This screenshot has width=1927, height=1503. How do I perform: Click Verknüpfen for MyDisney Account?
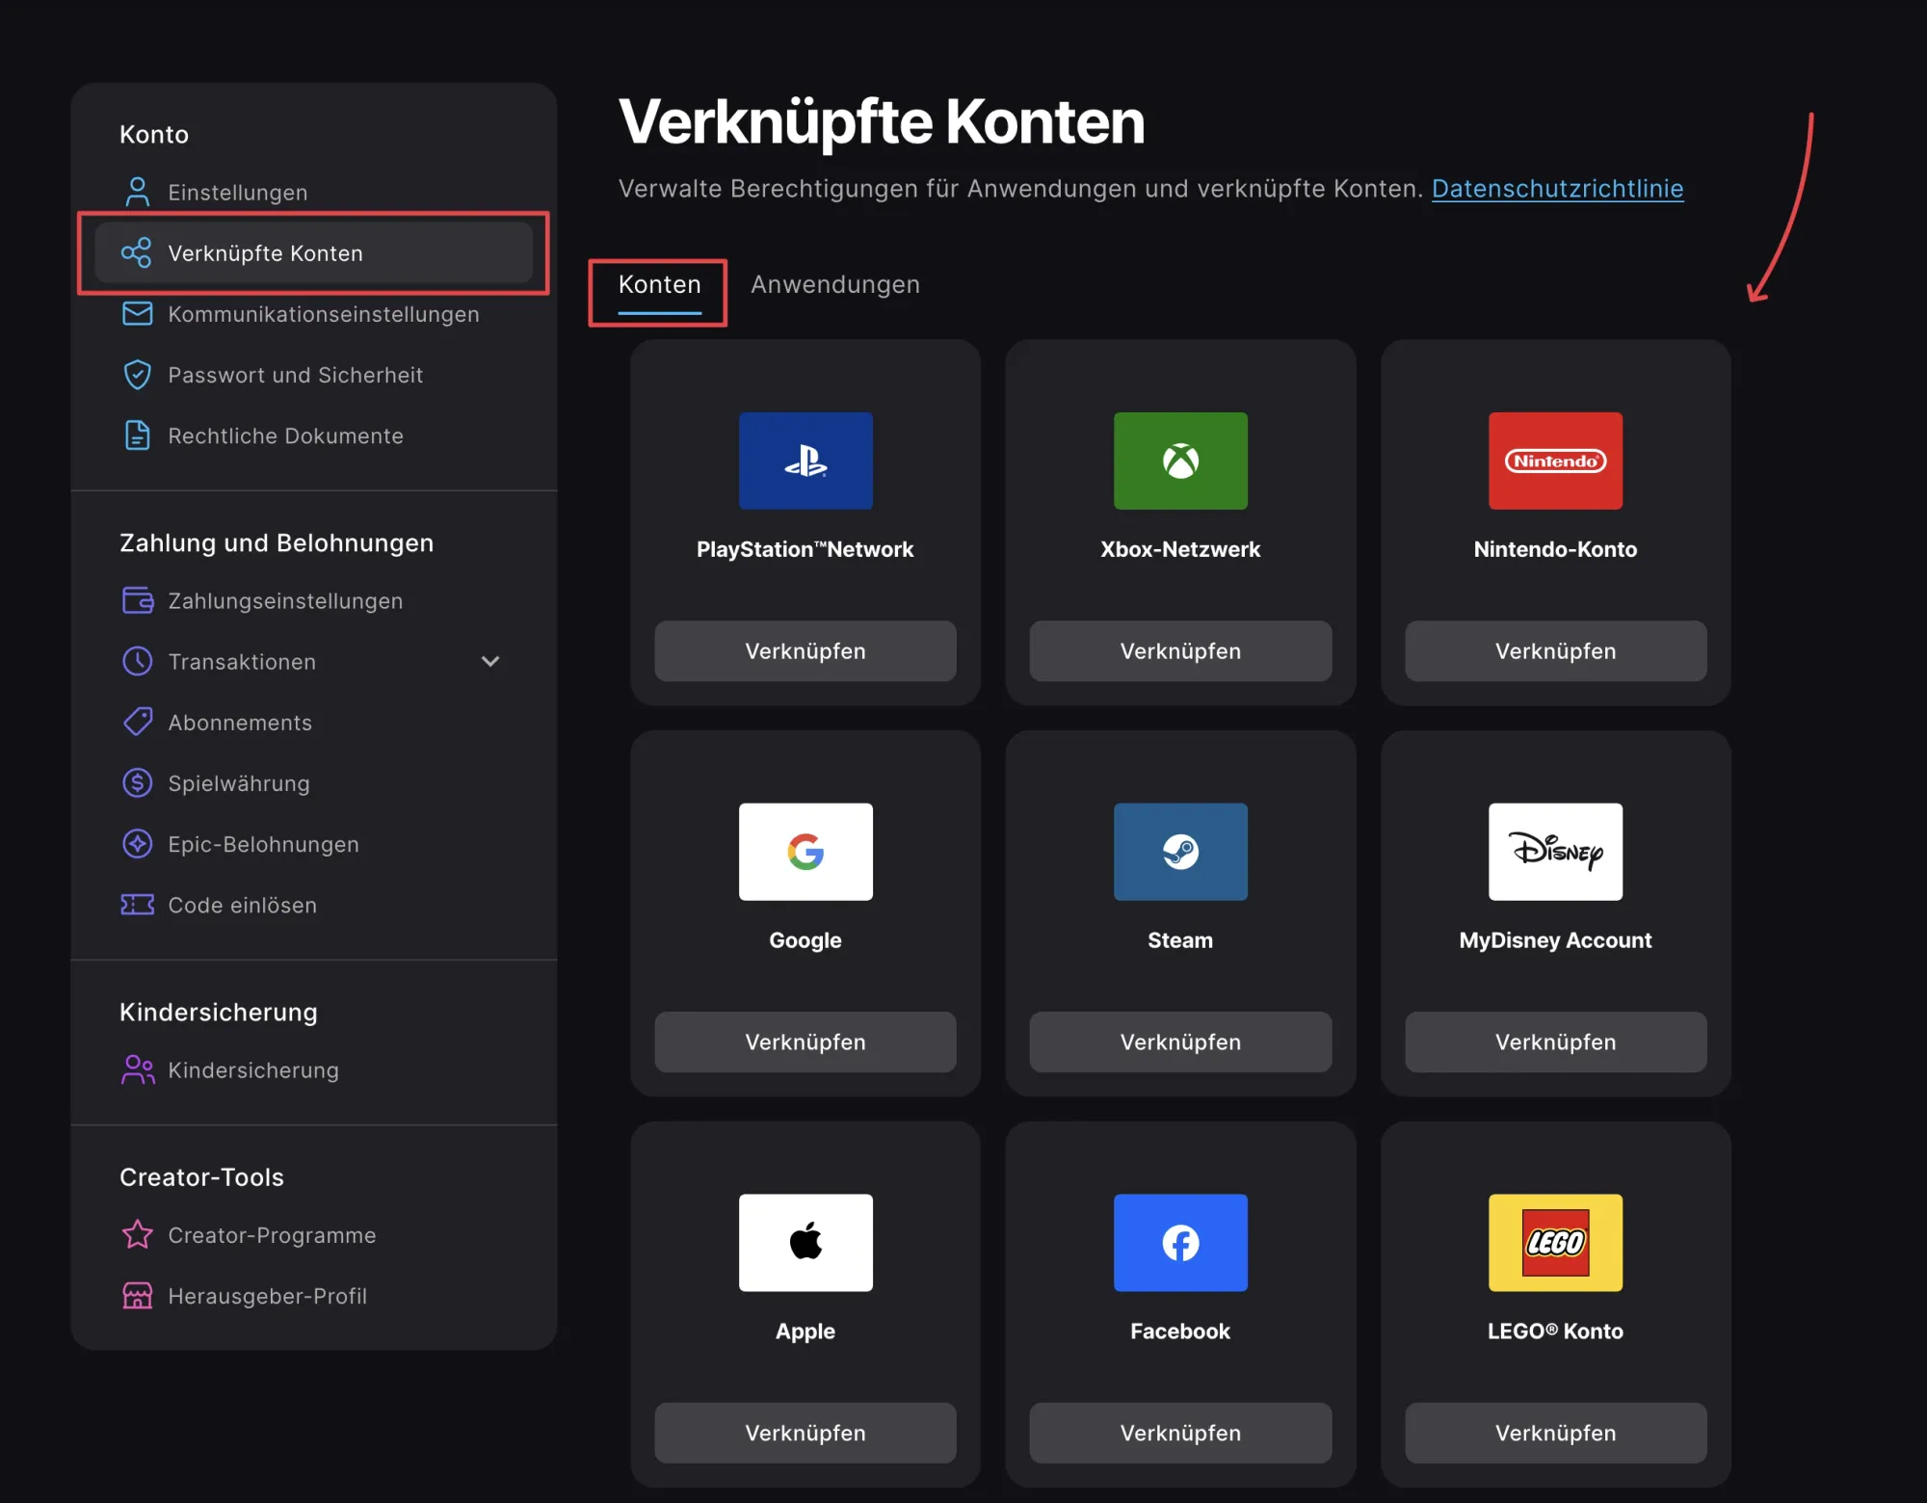[x=1555, y=1042]
